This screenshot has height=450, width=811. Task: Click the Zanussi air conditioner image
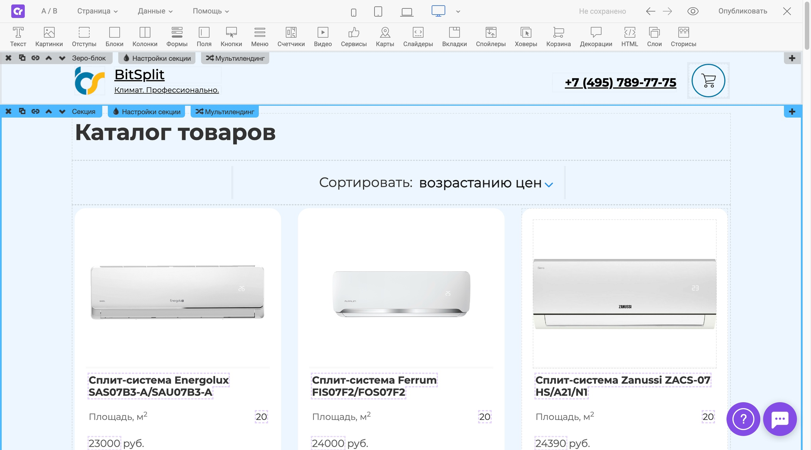[624, 294]
